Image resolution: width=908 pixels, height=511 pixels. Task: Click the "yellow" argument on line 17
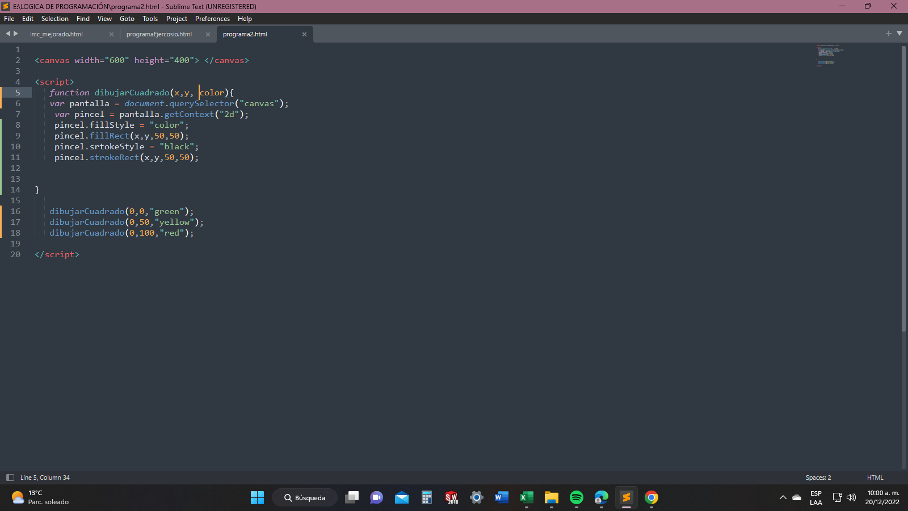(x=174, y=222)
